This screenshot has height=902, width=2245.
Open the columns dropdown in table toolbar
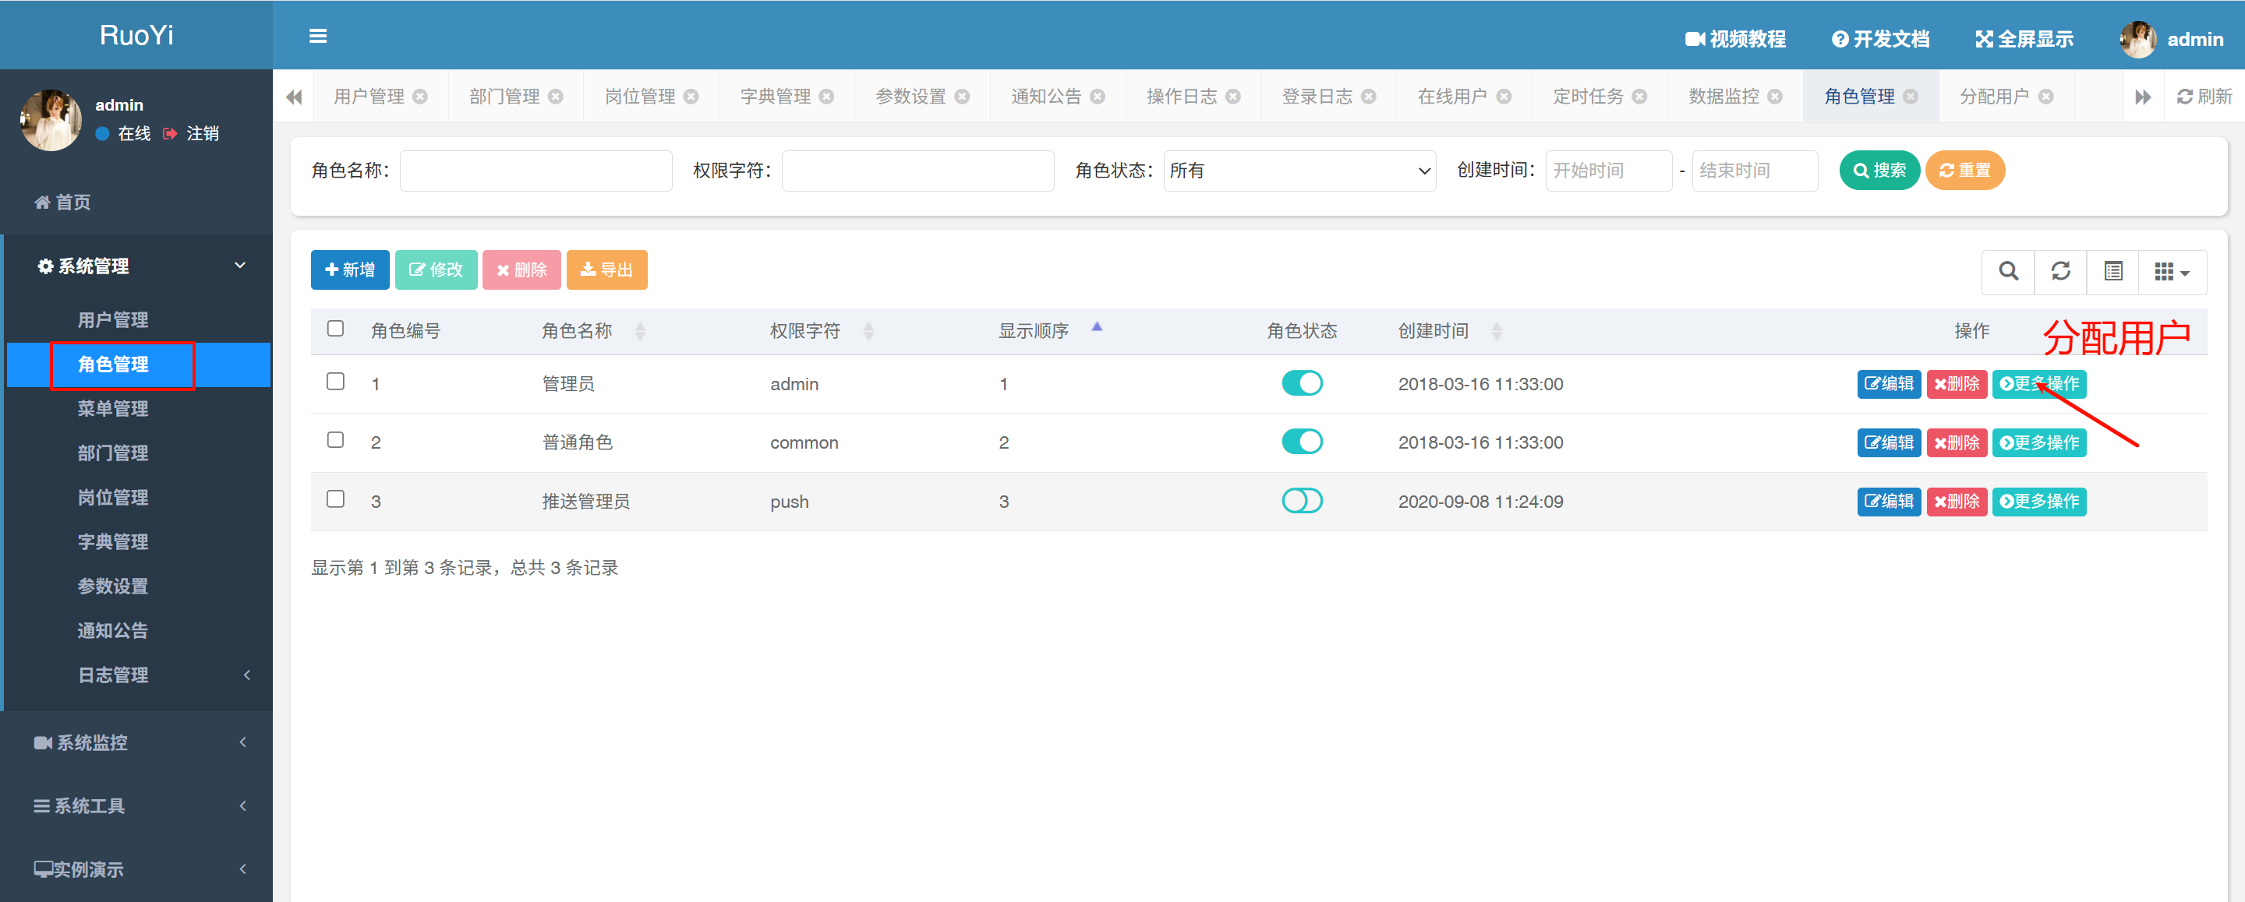click(2171, 272)
